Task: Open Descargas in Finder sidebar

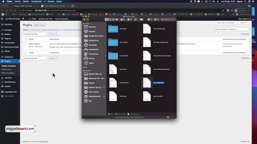Action: tap(93, 45)
